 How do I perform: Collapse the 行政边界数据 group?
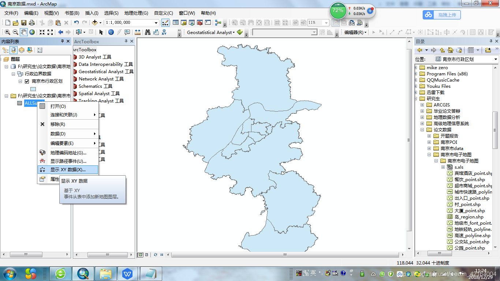pos(14,74)
